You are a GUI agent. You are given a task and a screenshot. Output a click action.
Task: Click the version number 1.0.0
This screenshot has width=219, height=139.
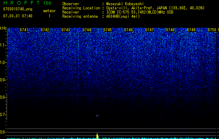click(x=47, y=3)
